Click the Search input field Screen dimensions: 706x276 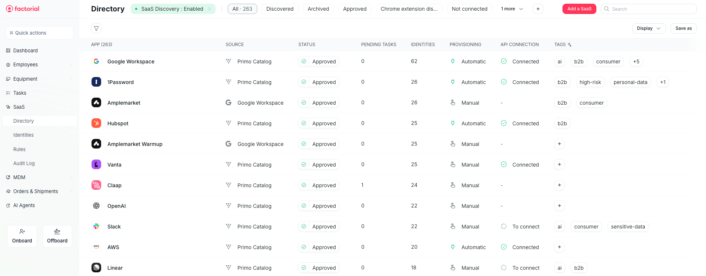pos(652,9)
